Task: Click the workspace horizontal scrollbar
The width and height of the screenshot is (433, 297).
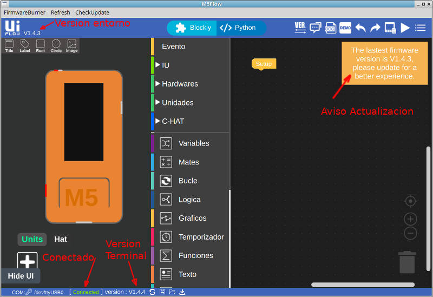Action: pos(363,285)
